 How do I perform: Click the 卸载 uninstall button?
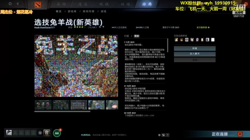pyautogui.click(x=195, y=49)
